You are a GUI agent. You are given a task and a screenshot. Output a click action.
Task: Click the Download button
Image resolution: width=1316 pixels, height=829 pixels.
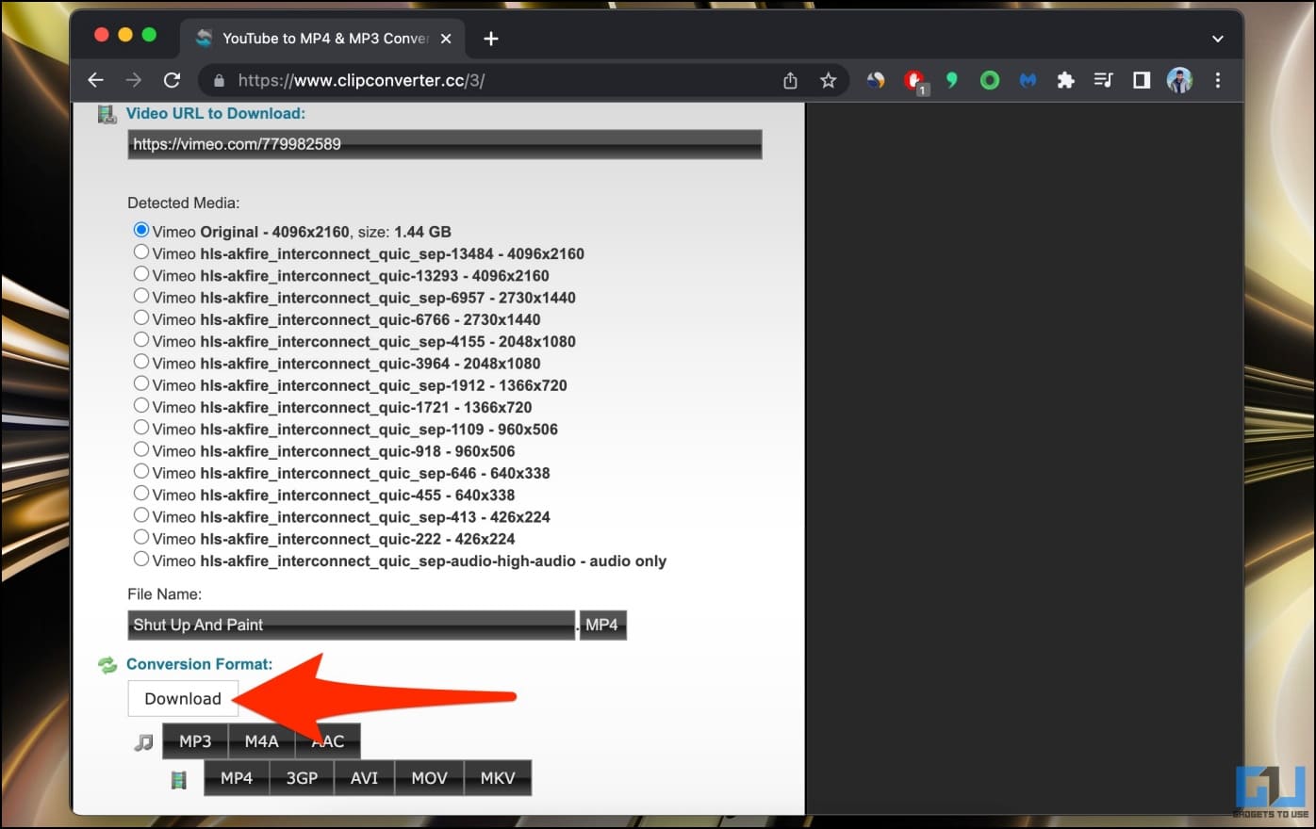coord(183,699)
